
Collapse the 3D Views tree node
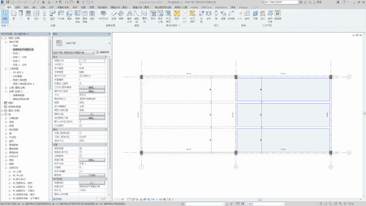tap(6, 69)
